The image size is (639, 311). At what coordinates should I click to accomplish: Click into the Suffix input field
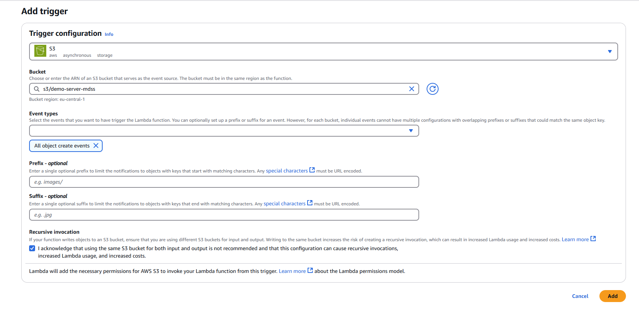point(224,215)
